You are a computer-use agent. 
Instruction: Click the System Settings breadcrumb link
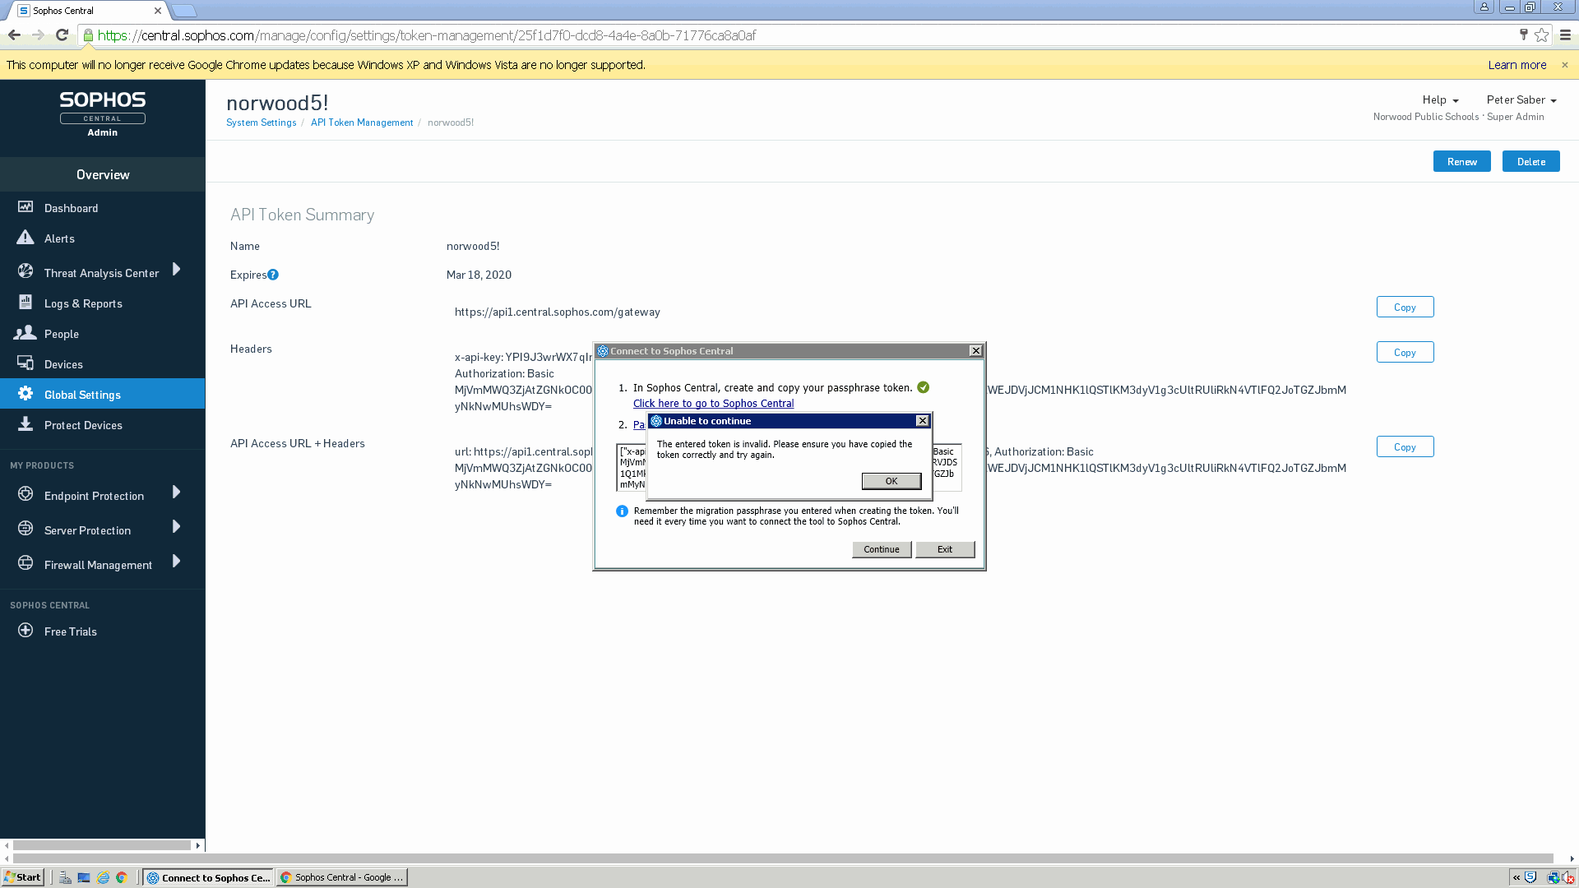click(261, 123)
